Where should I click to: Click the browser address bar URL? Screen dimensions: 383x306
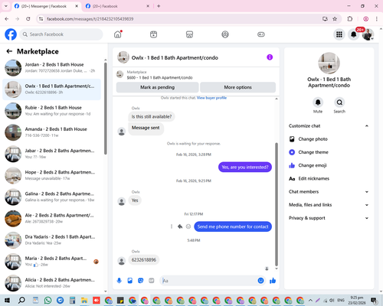tap(90, 19)
